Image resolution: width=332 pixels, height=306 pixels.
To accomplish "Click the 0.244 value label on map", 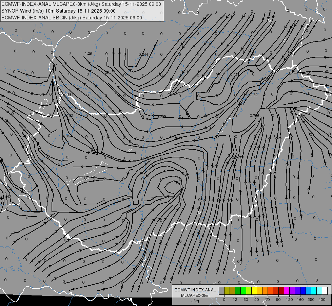I will 143,55.
